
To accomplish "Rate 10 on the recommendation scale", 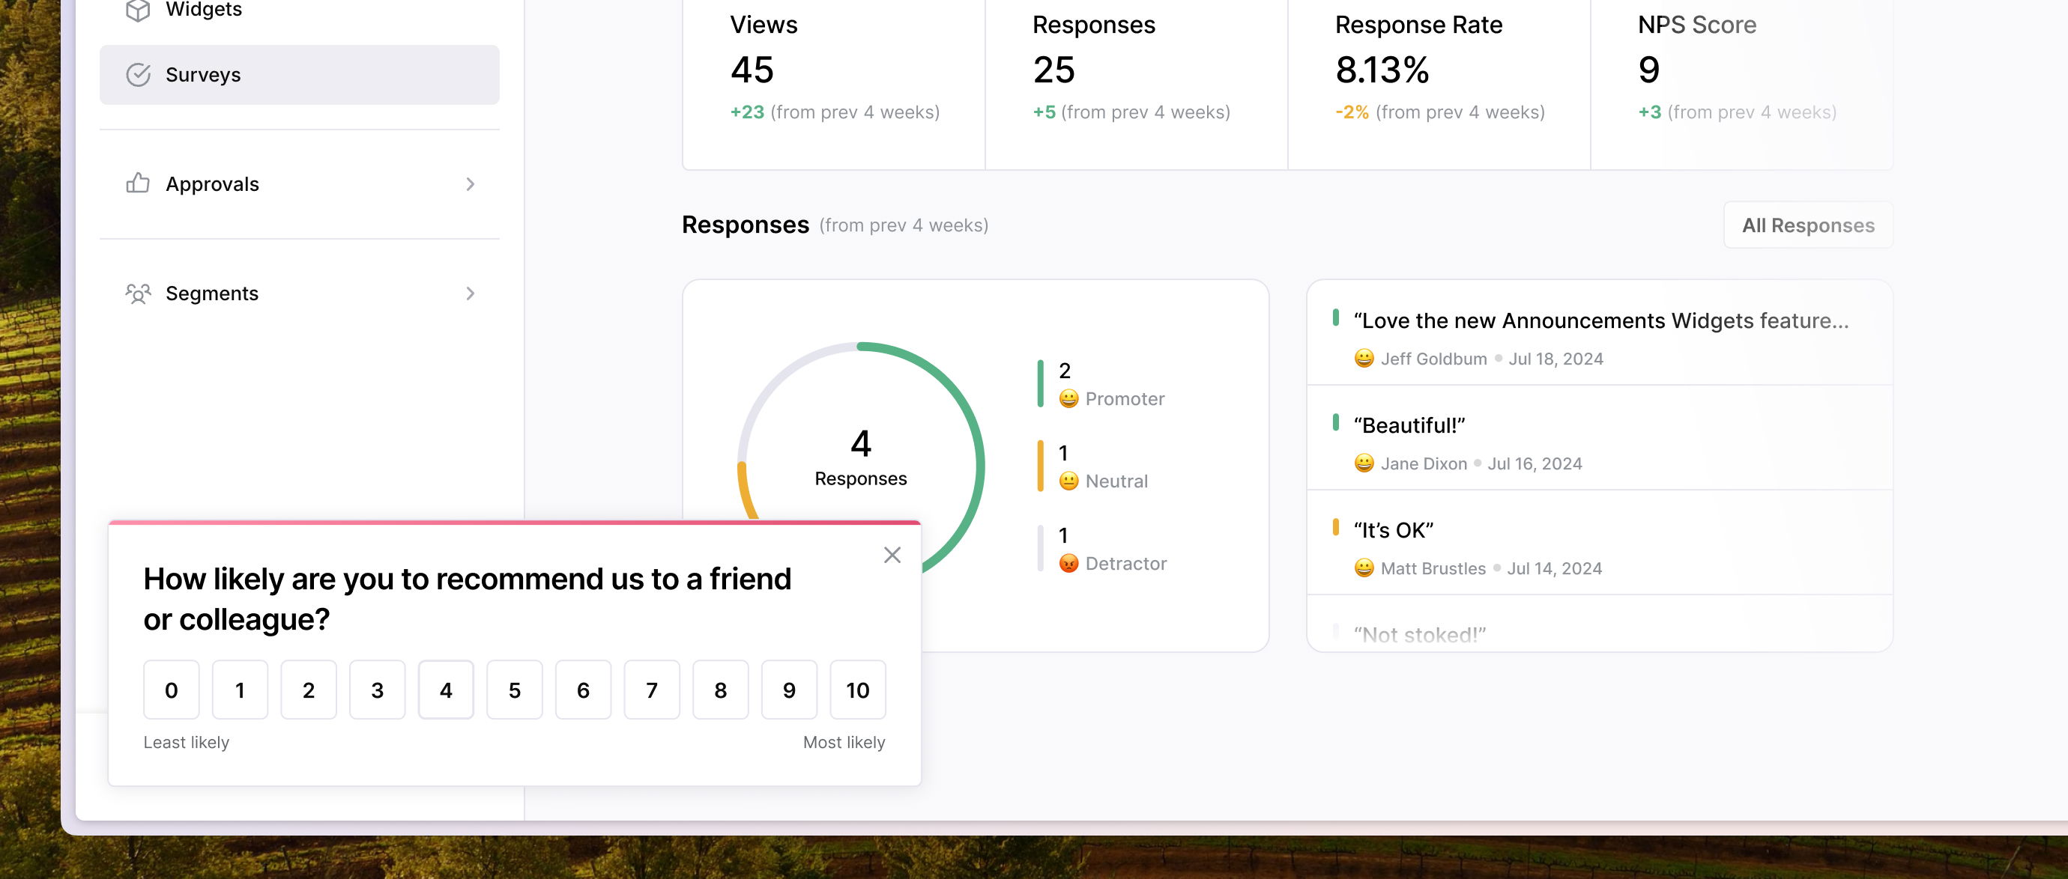I will tap(857, 690).
